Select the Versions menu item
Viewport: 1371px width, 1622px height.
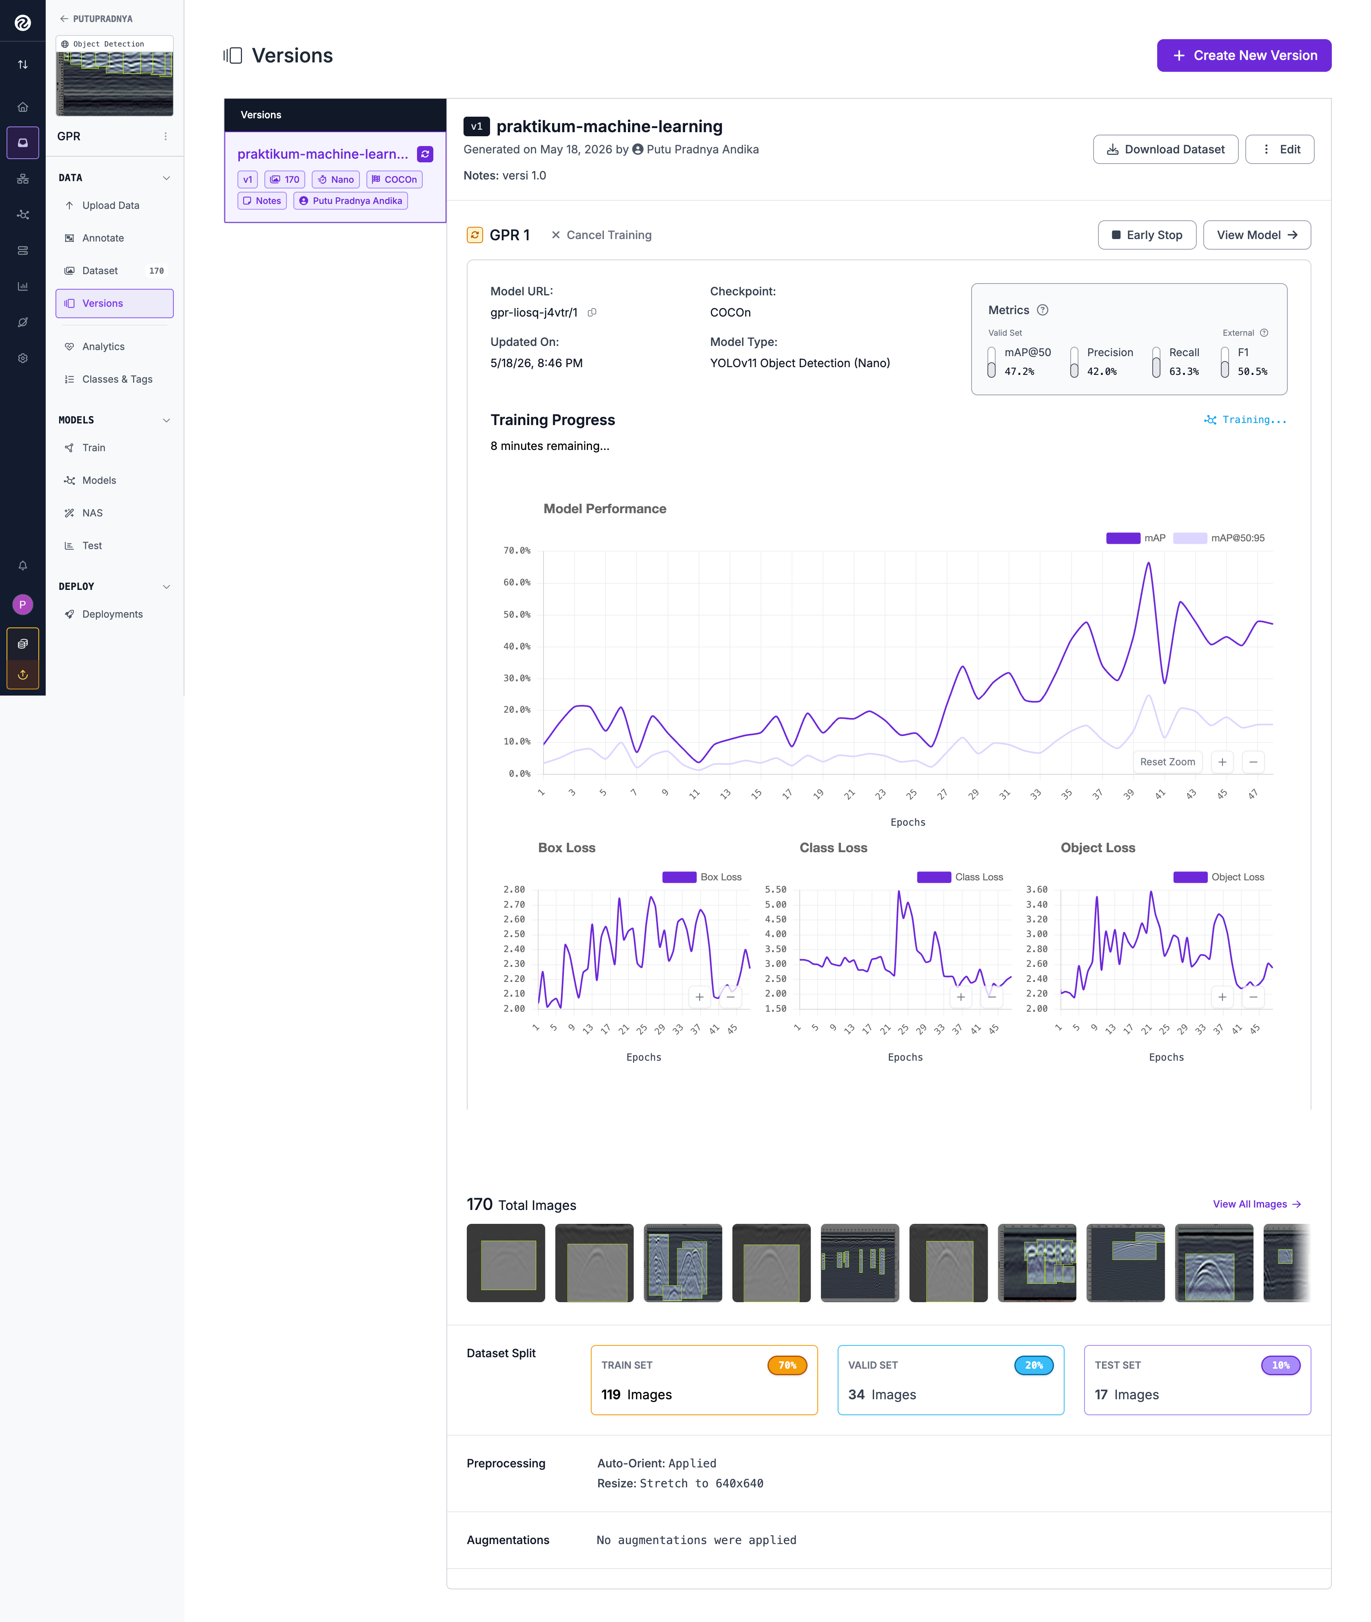[114, 303]
